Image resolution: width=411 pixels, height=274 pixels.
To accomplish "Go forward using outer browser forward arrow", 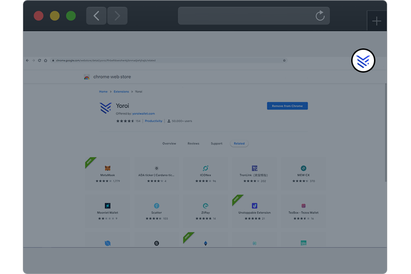I will pyautogui.click(x=117, y=16).
